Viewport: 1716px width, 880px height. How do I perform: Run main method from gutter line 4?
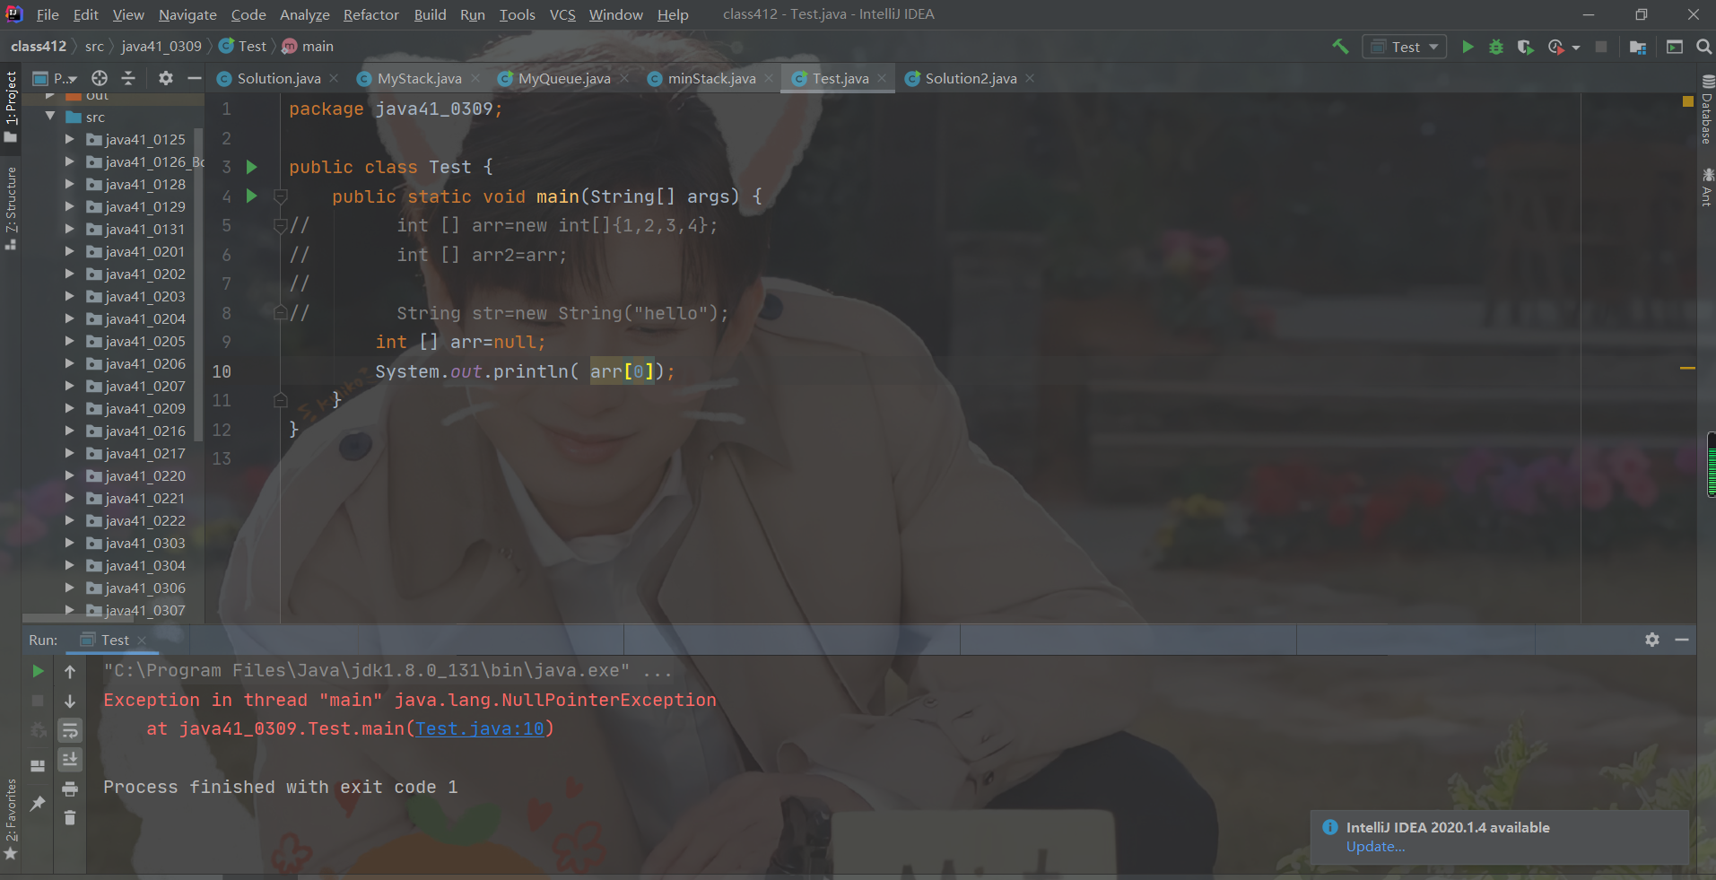pyautogui.click(x=252, y=196)
